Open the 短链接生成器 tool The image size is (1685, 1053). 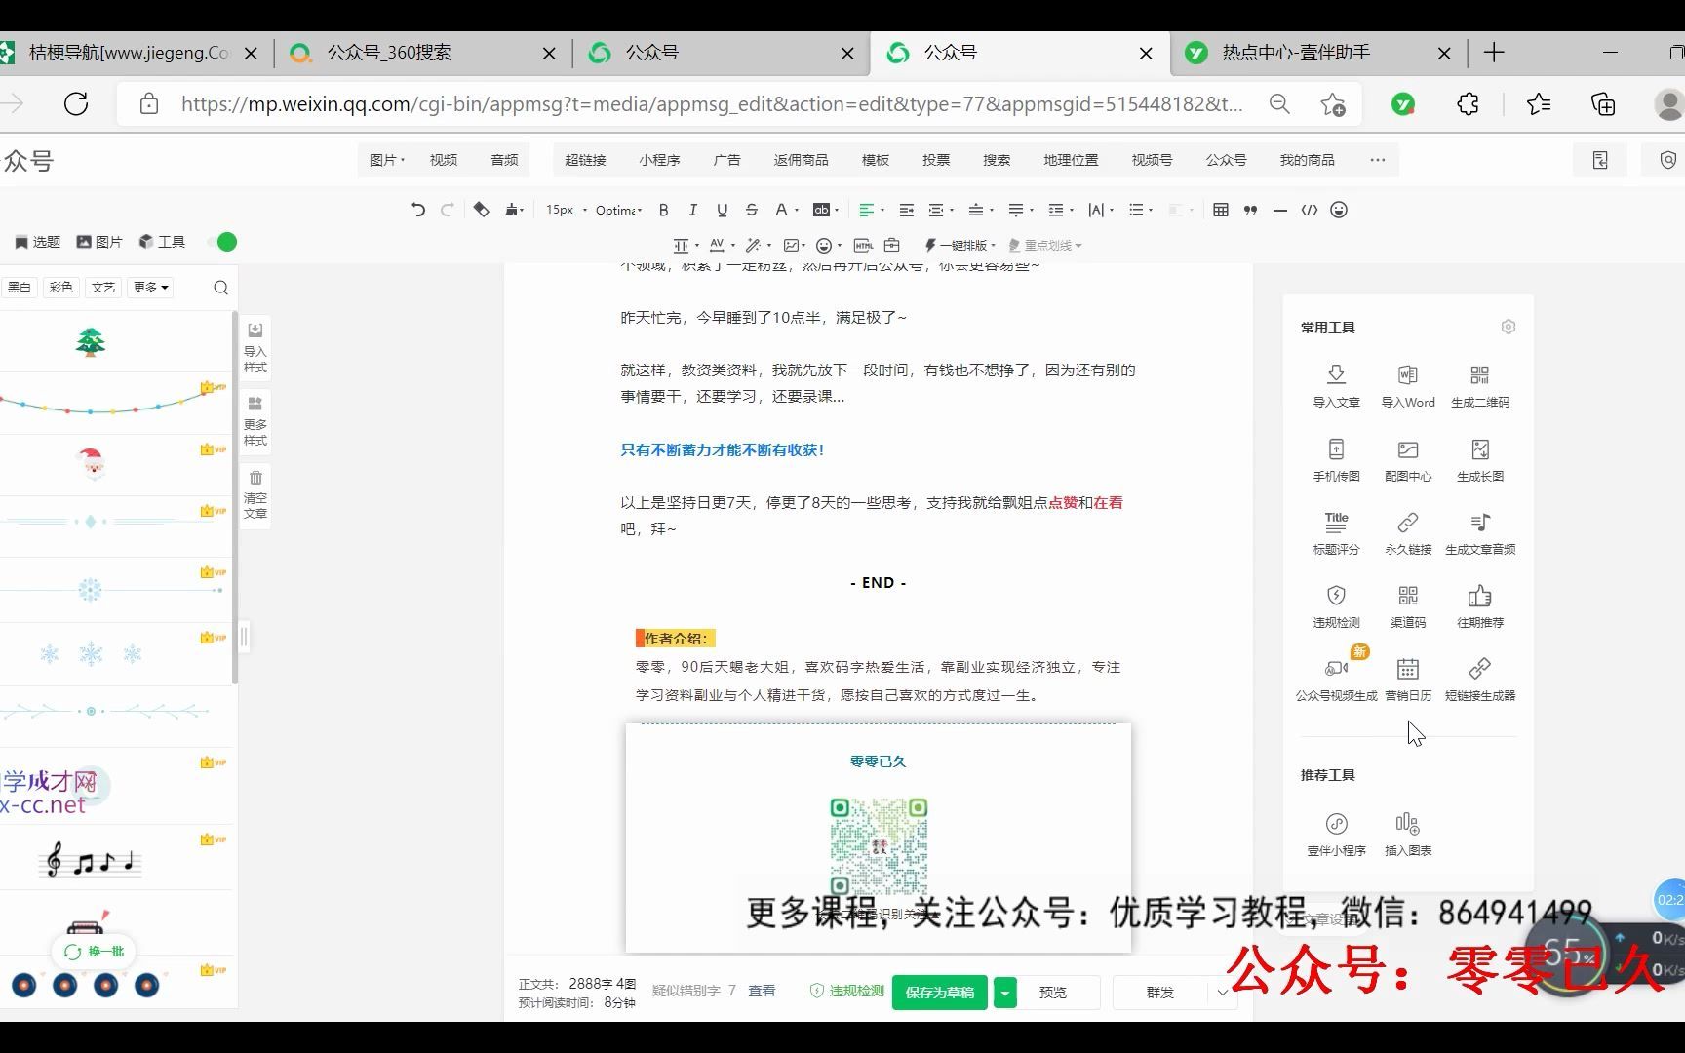pos(1479,680)
